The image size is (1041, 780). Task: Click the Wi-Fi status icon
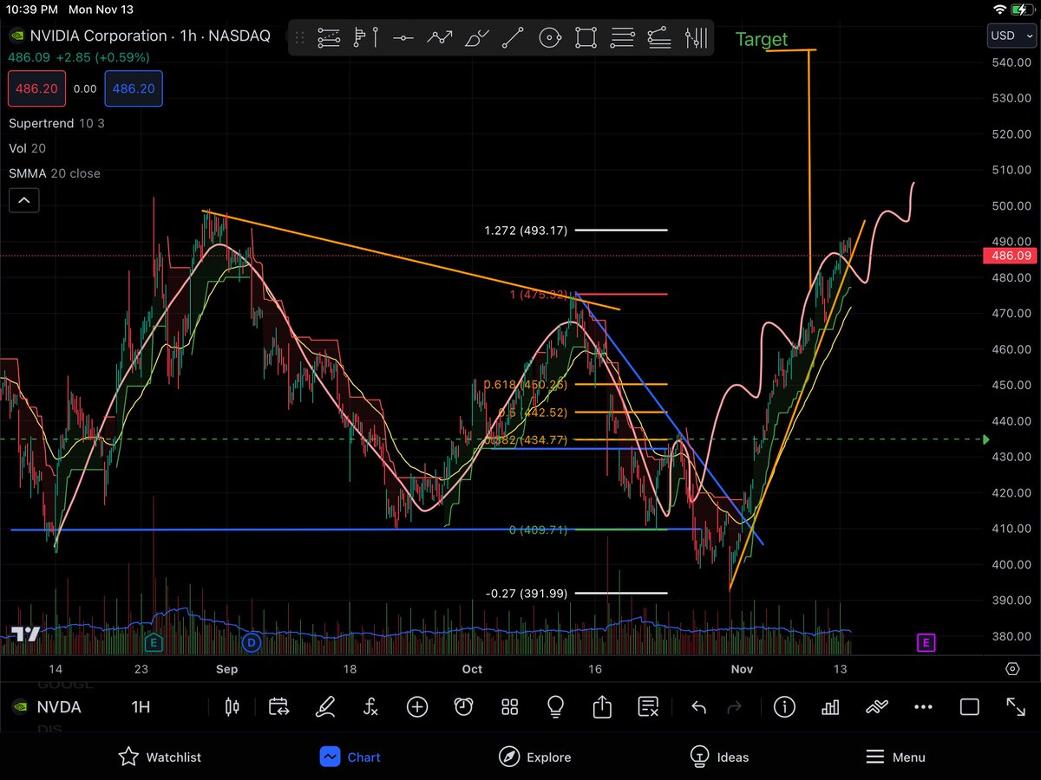pos(1000,10)
